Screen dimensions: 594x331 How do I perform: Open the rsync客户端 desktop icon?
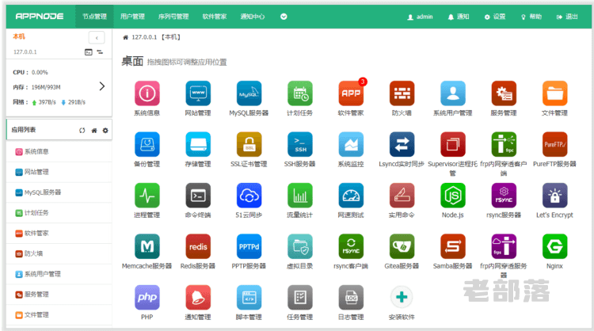(x=351, y=246)
